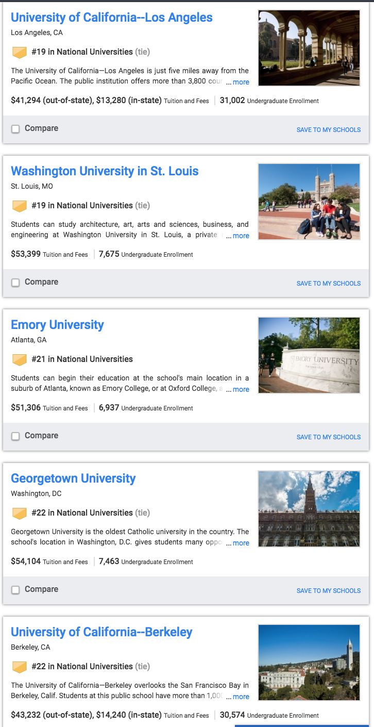The height and width of the screenshot is (727, 374).
Task: Click the ranking badge icon for Georgetown University
Action: tap(19, 513)
